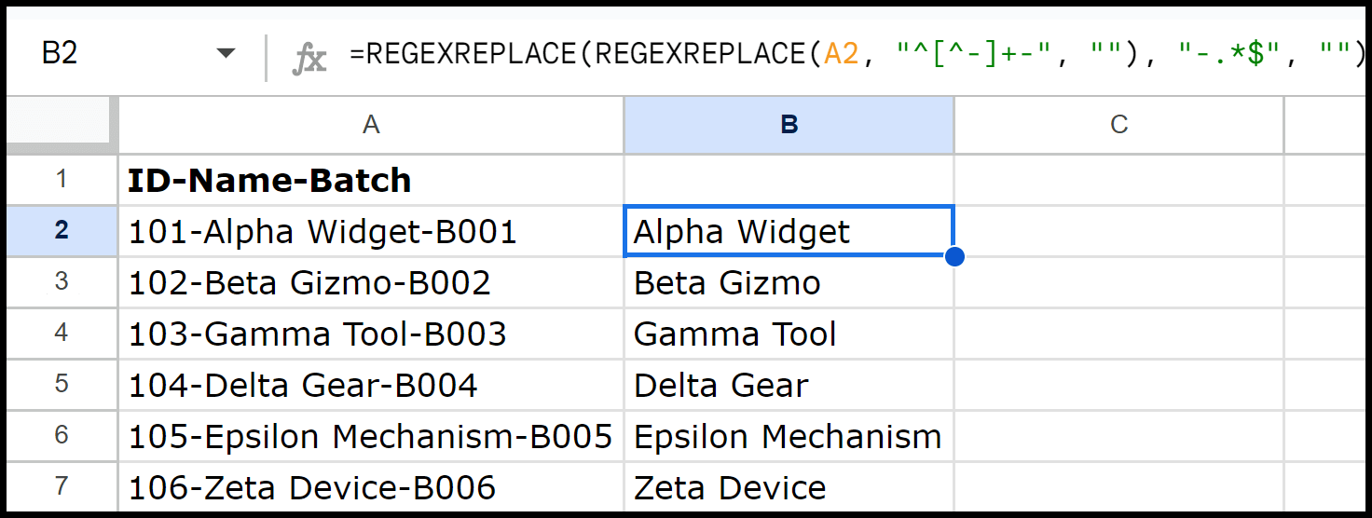Open the Name Box dropdown arrow

[x=226, y=54]
